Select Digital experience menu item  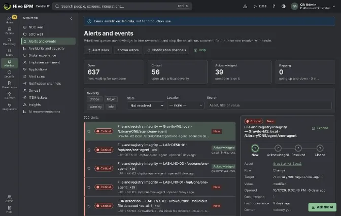48,55
